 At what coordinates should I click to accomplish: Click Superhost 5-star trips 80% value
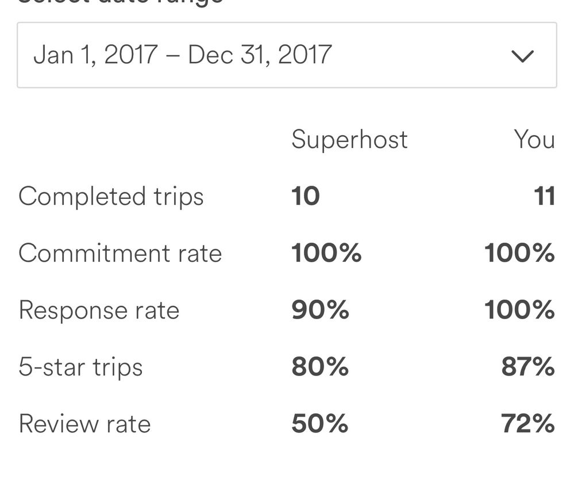(320, 367)
